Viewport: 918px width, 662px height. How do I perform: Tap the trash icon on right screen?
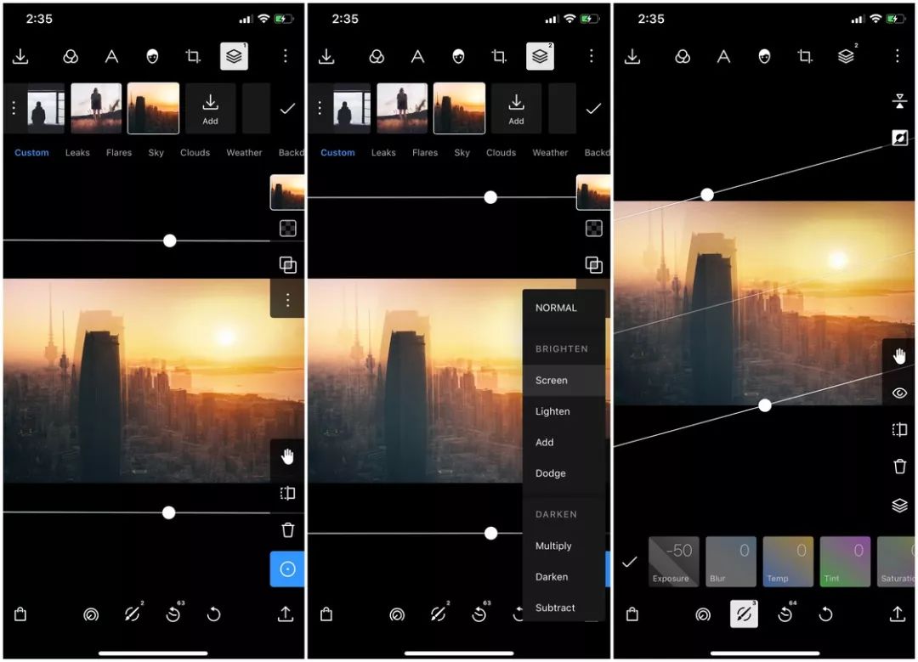coord(900,467)
